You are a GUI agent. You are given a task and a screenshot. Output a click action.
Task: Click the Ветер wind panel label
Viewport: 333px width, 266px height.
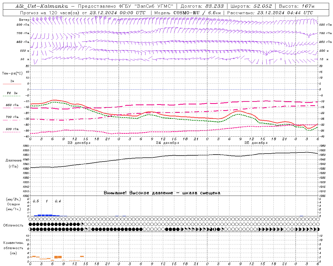pos(24,20)
